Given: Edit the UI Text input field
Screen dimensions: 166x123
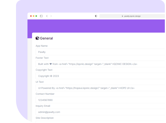Looking at the screenshot, I should [100, 88].
